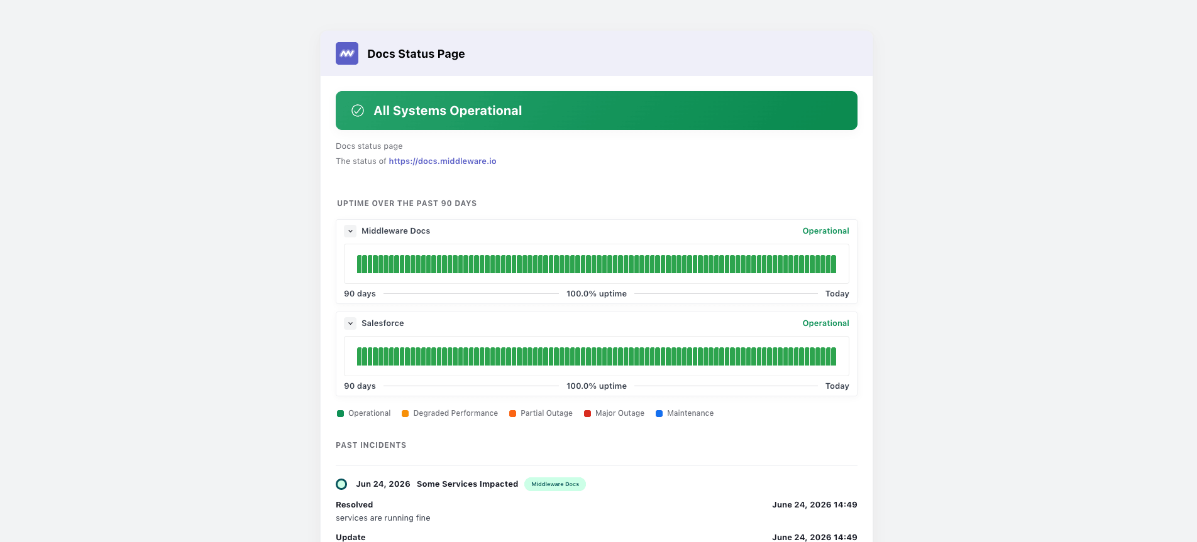Collapse the Middleware Docs section chevron

click(x=351, y=231)
